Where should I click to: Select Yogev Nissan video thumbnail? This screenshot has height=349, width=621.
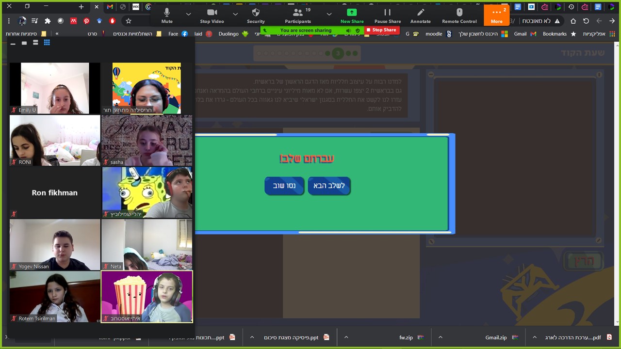55,244
